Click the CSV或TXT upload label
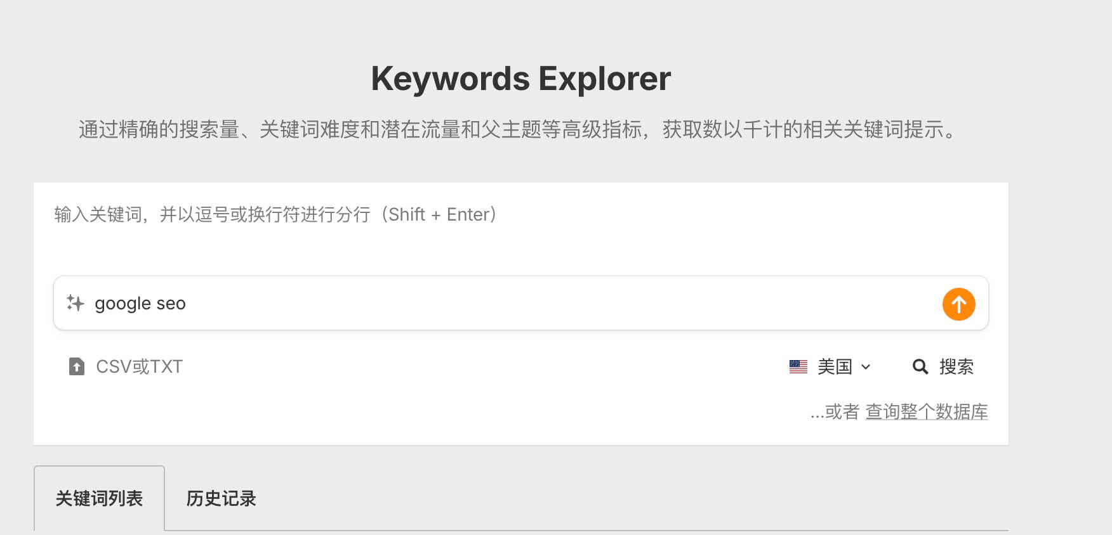The height and width of the screenshot is (535, 1112). [x=139, y=366]
